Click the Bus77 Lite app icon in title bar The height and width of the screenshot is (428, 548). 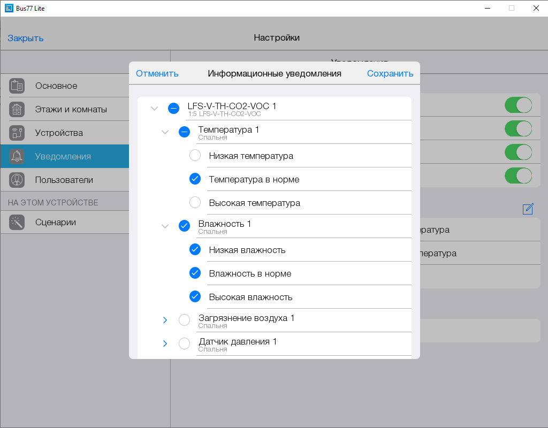coord(9,8)
